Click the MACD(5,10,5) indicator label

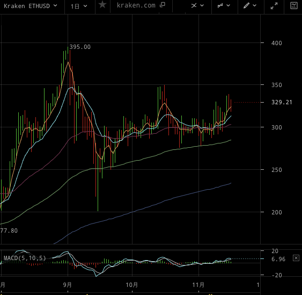[x=25, y=258]
